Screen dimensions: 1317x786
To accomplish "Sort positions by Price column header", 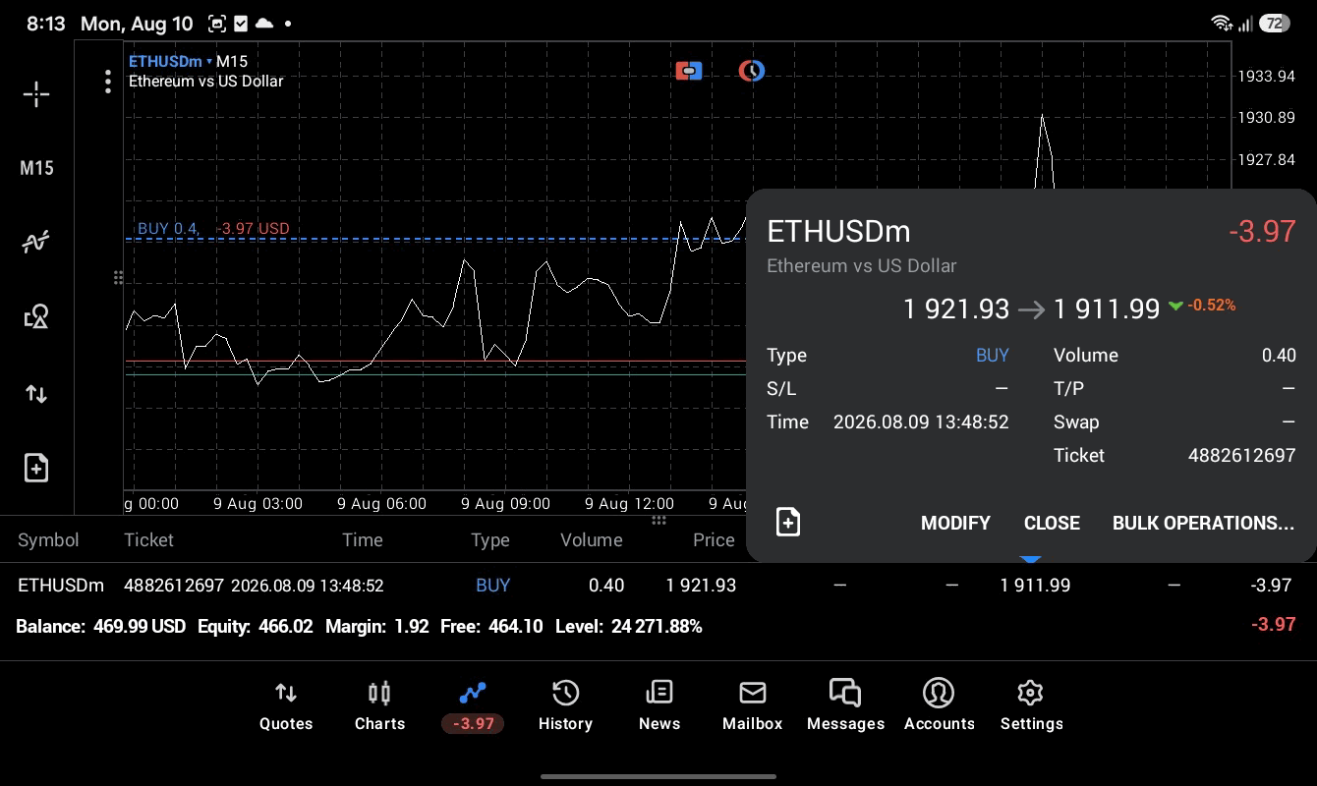I will coord(714,539).
